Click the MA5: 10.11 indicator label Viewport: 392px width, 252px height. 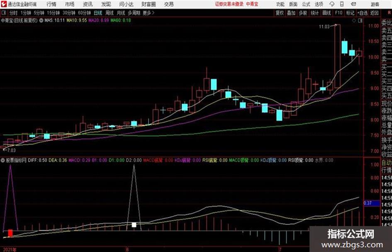pyautogui.click(x=54, y=20)
